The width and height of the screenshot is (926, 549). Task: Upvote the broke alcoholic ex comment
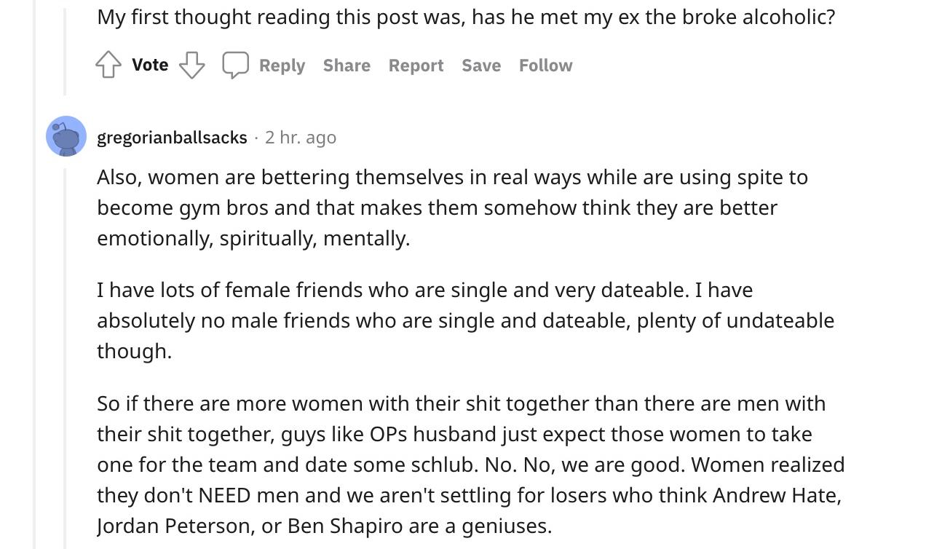tap(108, 66)
